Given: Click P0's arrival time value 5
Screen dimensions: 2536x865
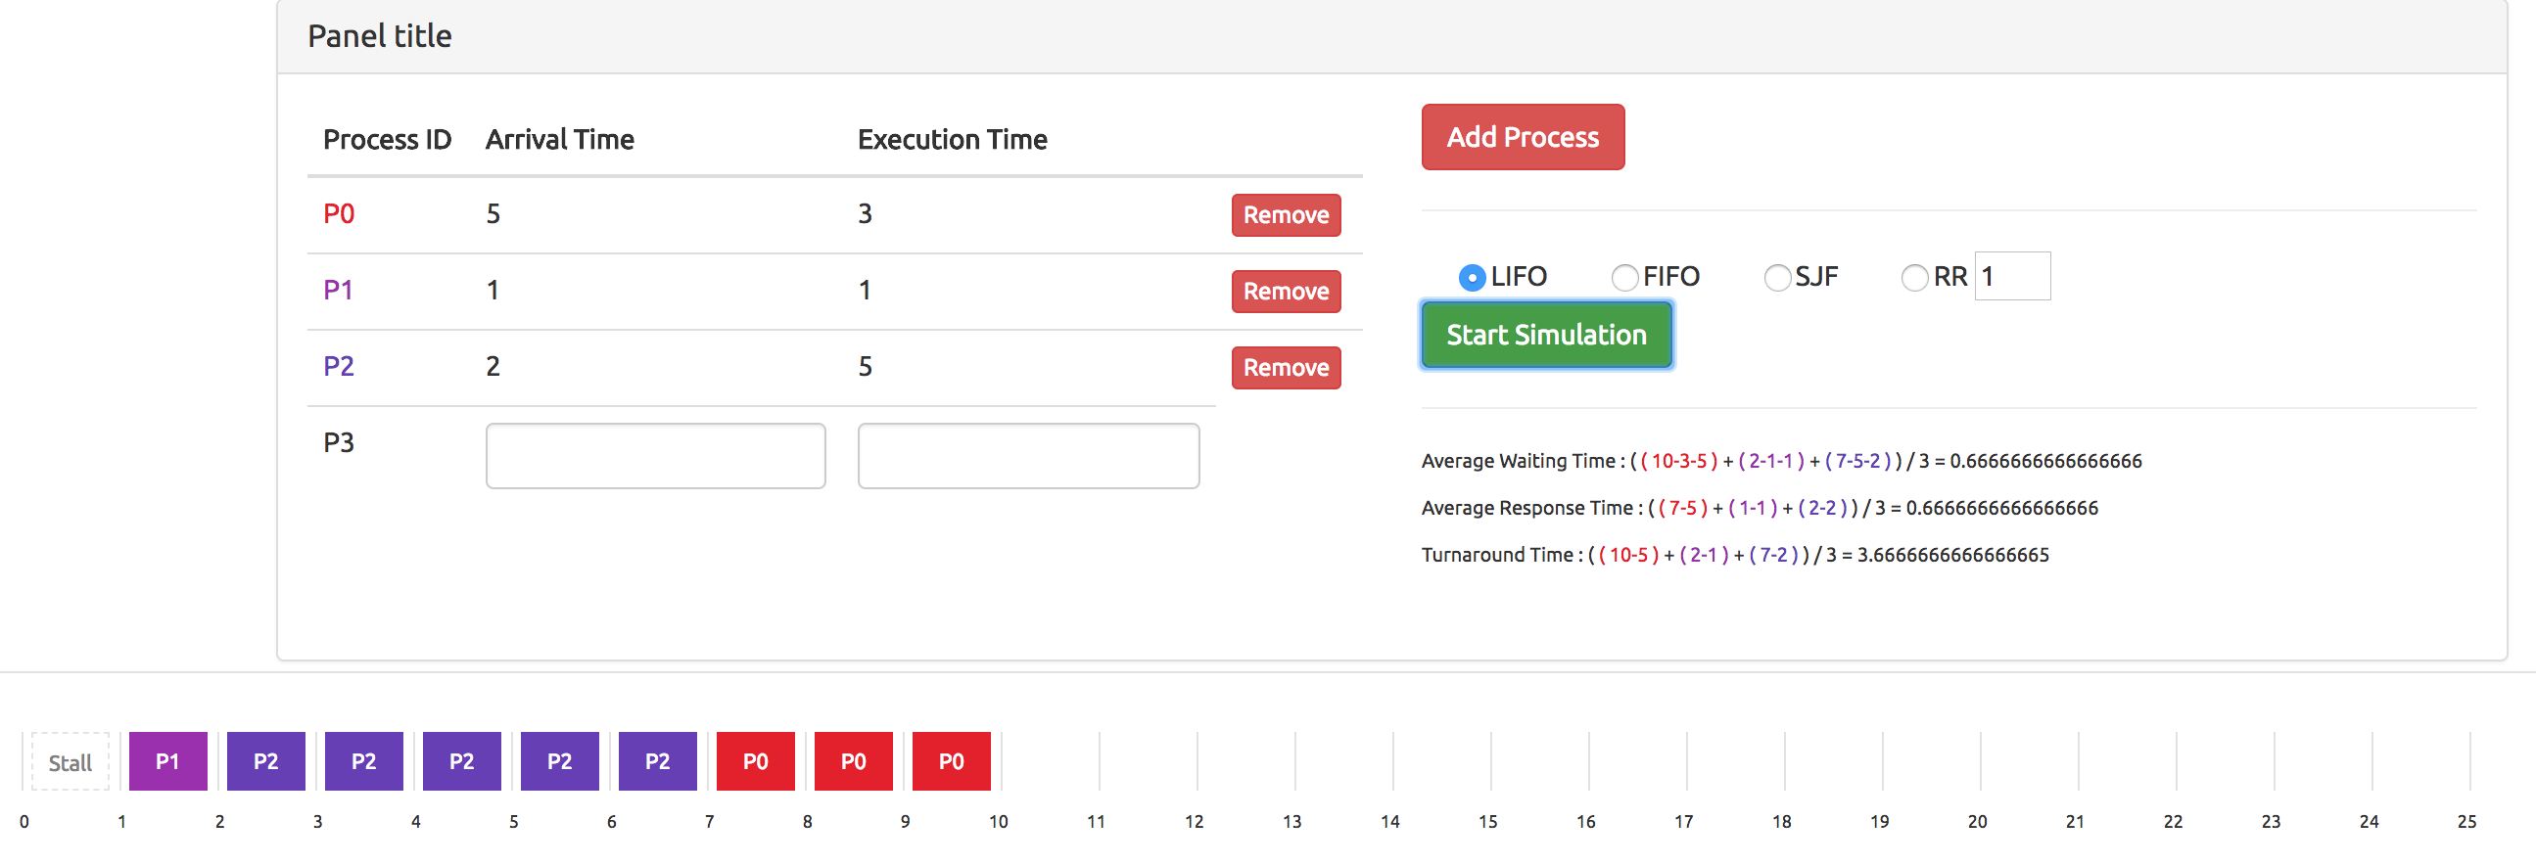Looking at the screenshot, I should (x=493, y=213).
